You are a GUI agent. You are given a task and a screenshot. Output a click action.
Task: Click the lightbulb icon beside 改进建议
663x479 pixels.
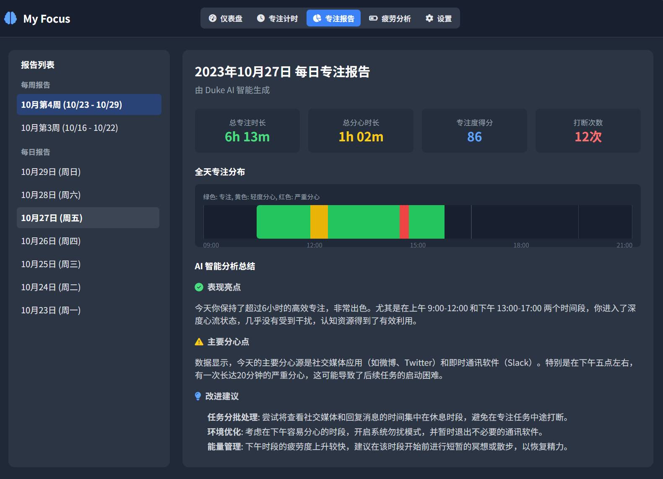(198, 396)
